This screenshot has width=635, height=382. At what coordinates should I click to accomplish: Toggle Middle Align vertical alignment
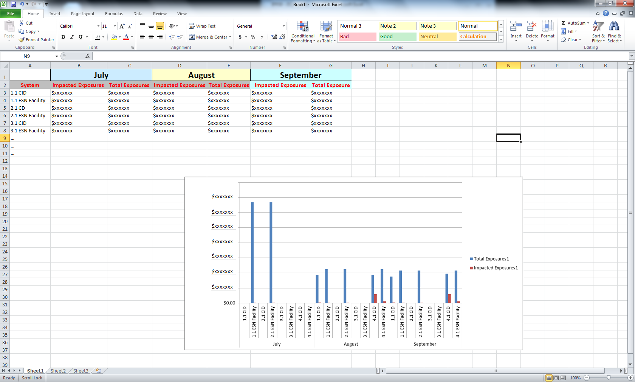tap(151, 26)
